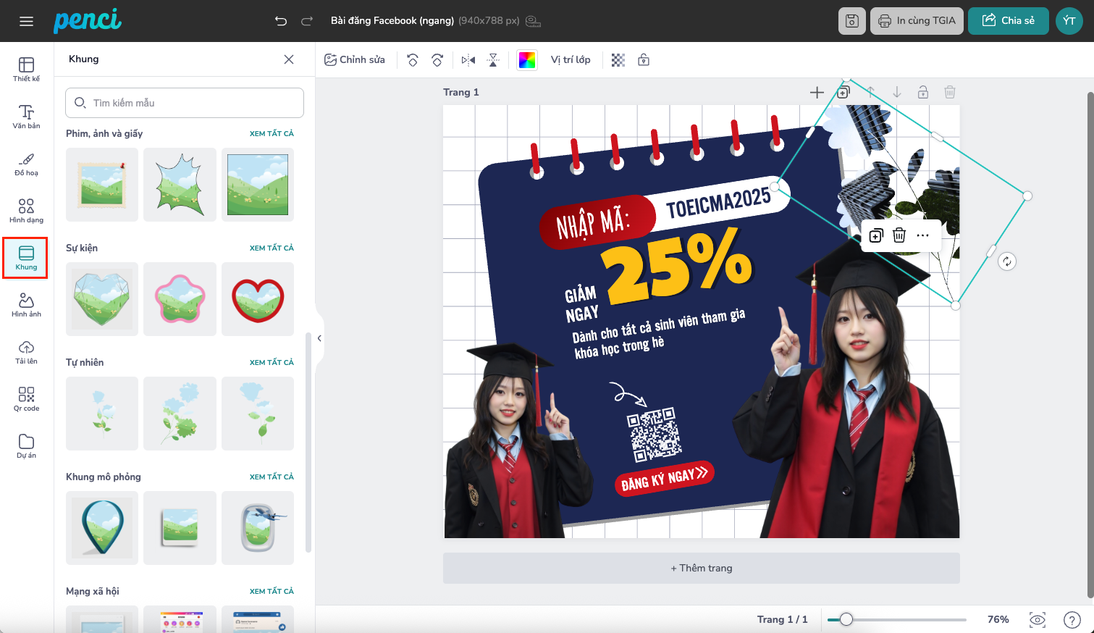Viewport: 1094px width, 633px height.
Task: Toggle the preview eye icon
Action: (x=1037, y=619)
